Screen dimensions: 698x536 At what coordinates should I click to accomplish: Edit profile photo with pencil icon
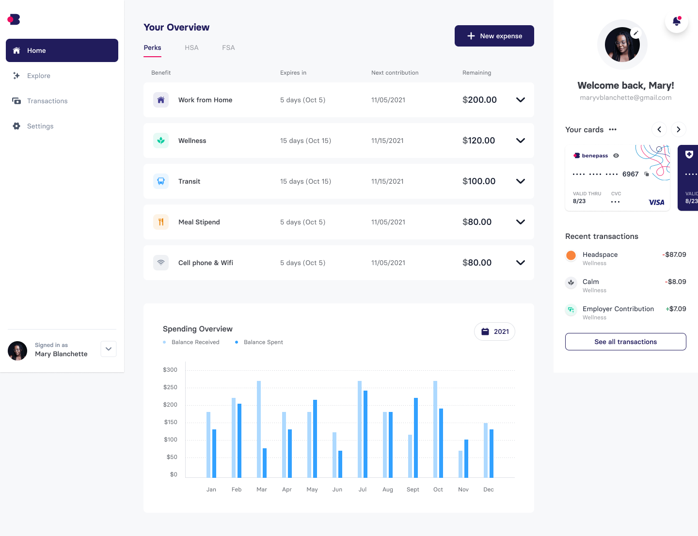click(636, 33)
